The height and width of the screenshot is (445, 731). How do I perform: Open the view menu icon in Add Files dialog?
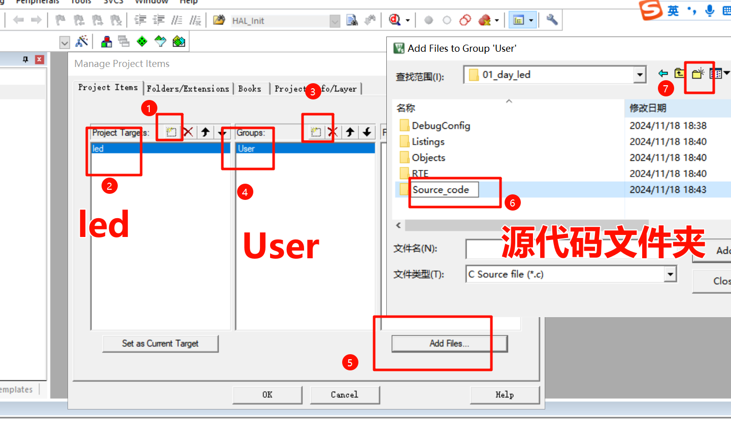tap(719, 74)
